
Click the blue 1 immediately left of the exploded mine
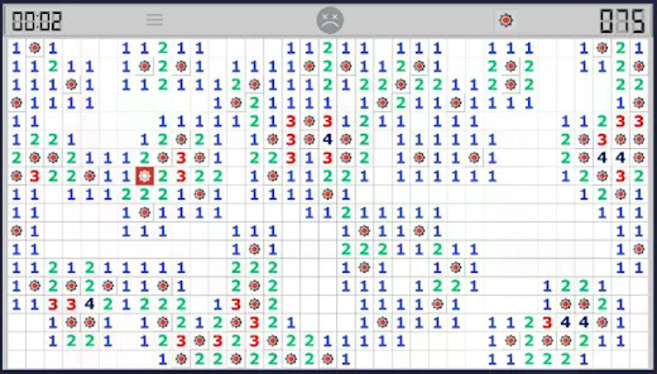126,176
